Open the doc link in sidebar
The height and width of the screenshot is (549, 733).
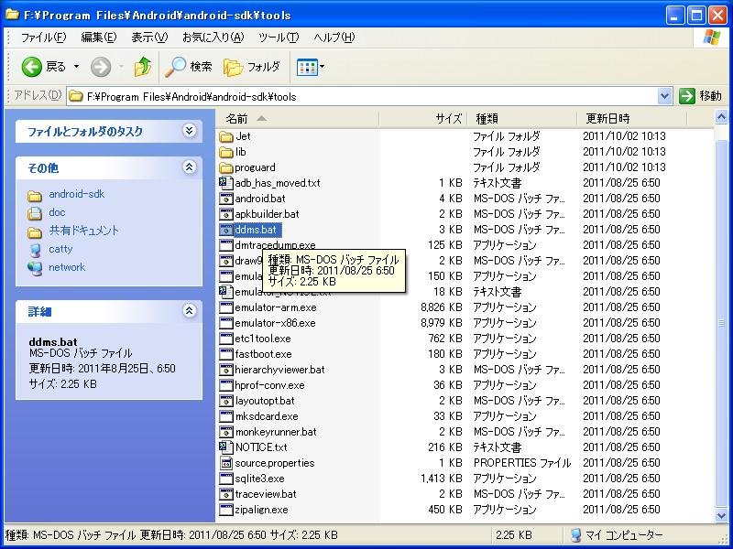coord(57,212)
